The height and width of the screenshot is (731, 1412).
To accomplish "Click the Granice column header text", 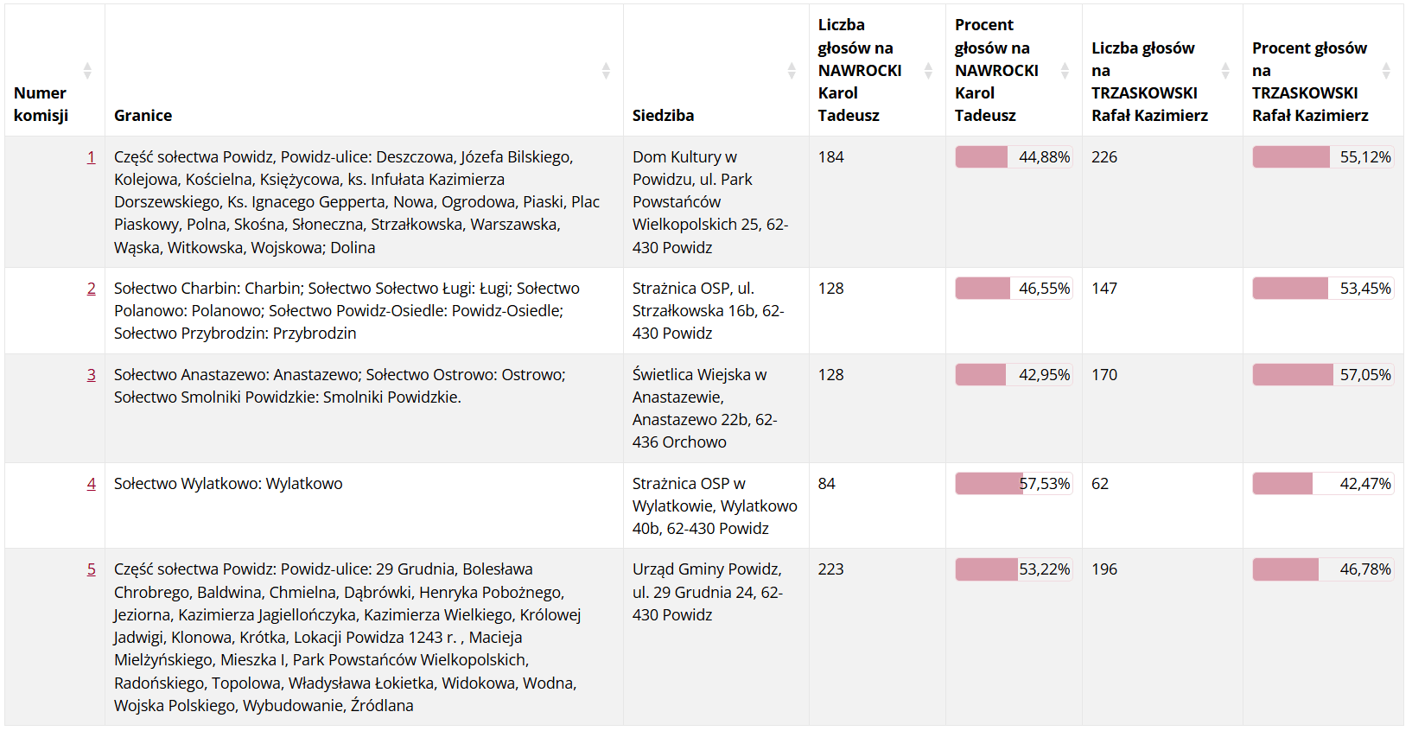I will pyautogui.click(x=143, y=116).
